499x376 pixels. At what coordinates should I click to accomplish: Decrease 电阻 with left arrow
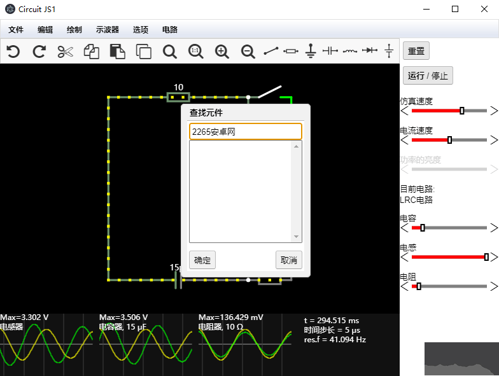(405, 286)
